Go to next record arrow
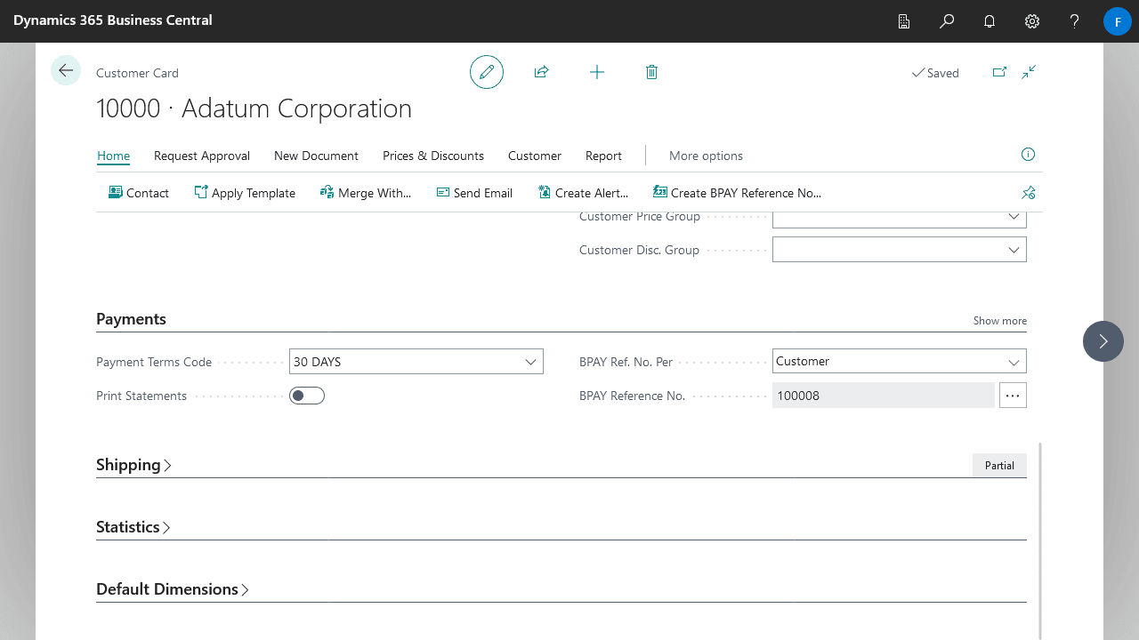Viewport: 1139px width, 640px height. tap(1103, 341)
